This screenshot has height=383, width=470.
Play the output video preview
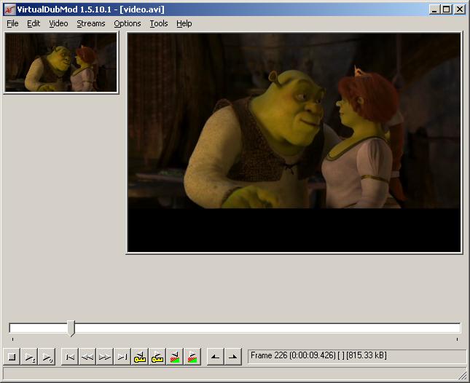pos(47,357)
